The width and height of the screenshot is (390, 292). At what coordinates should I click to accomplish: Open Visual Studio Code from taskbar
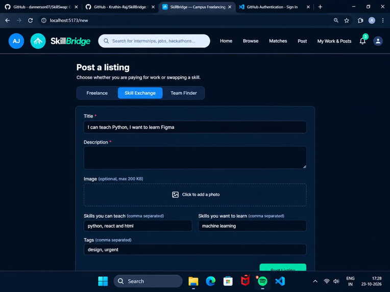[280, 281]
